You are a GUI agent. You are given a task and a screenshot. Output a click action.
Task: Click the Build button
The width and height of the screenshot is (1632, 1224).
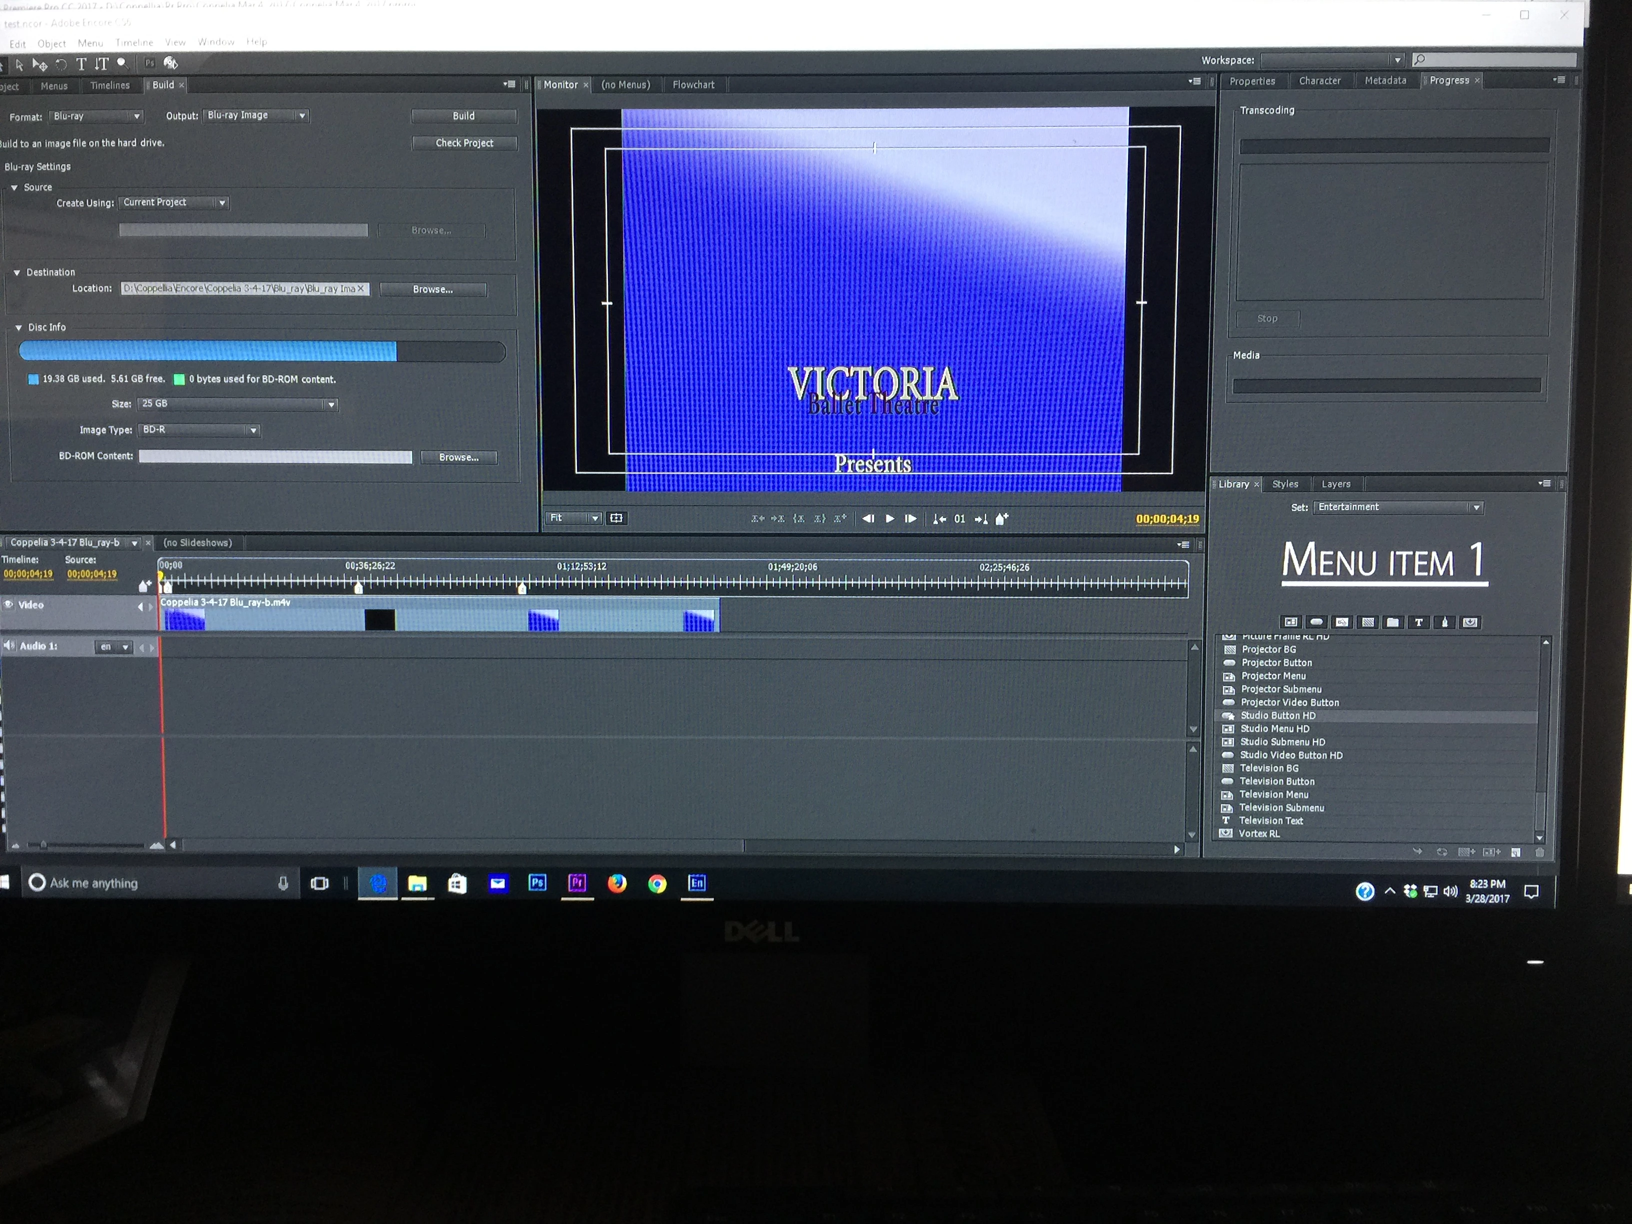tap(463, 116)
